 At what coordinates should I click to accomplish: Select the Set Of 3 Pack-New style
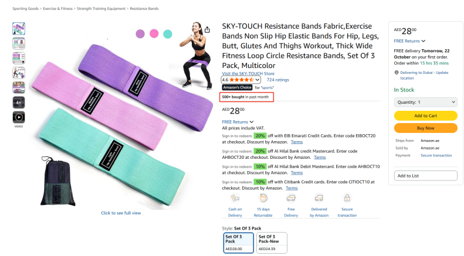(272, 243)
